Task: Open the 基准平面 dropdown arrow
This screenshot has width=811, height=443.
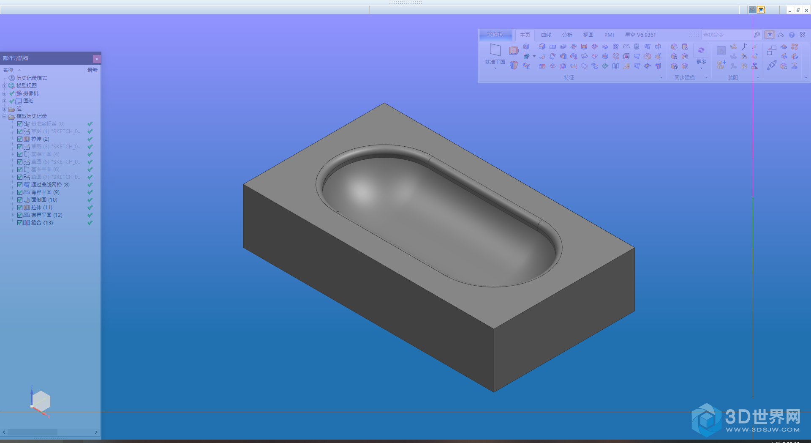Action: point(495,68)
